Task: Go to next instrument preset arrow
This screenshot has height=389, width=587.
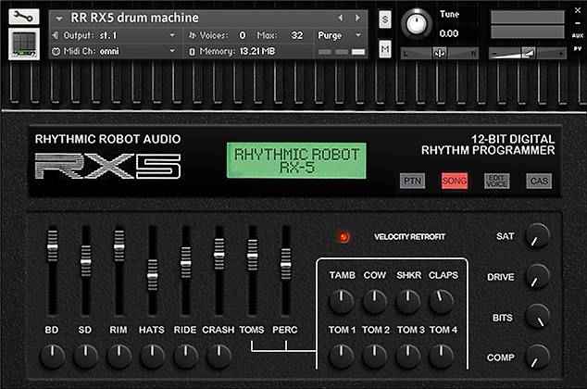Action: (x=358, y=18)
